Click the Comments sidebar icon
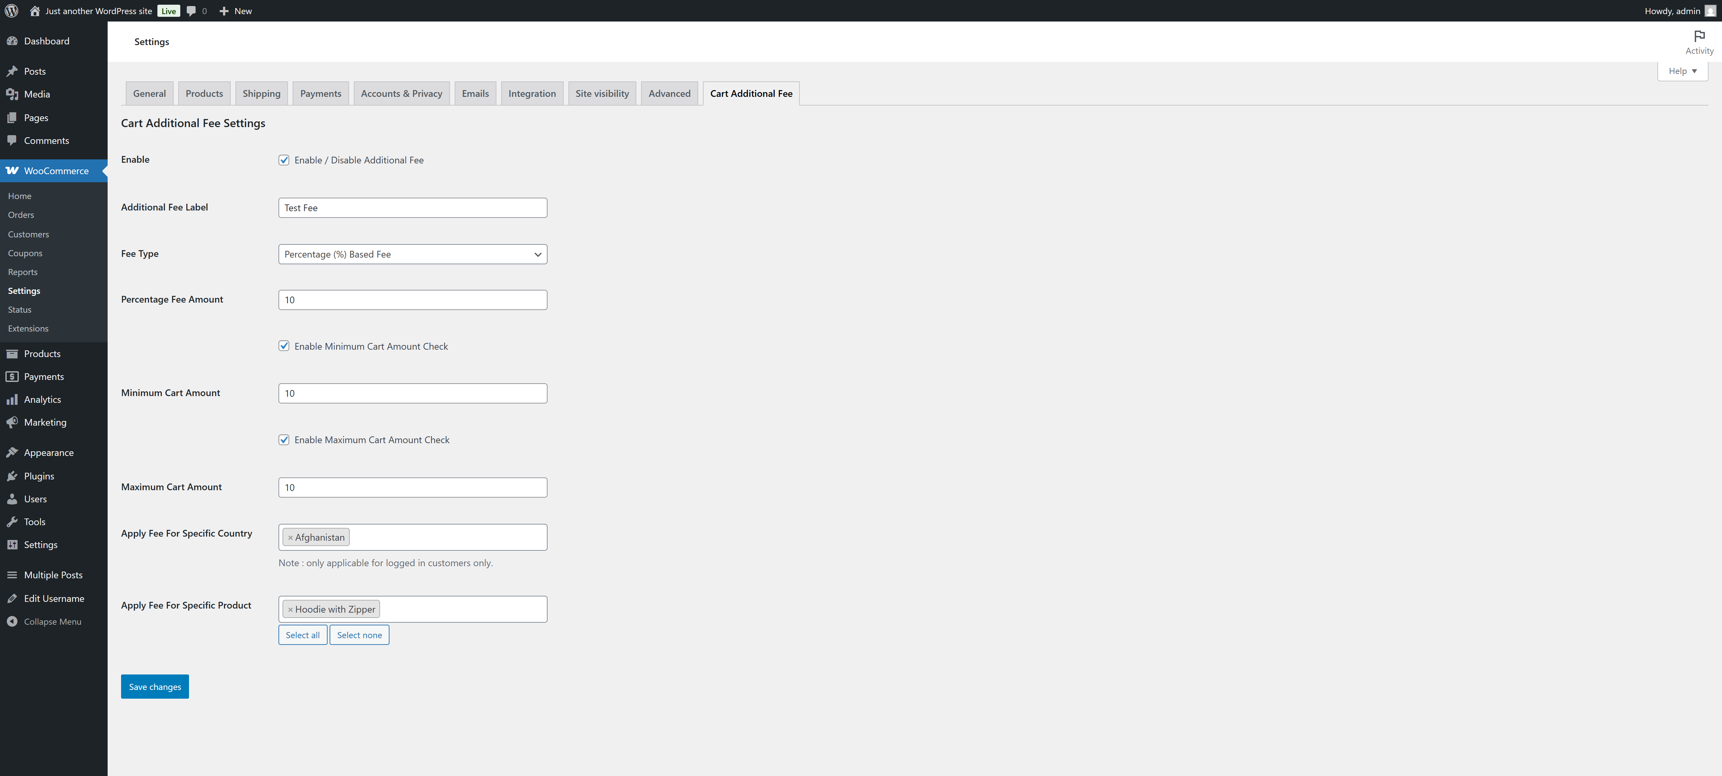 tap(12, 140)
